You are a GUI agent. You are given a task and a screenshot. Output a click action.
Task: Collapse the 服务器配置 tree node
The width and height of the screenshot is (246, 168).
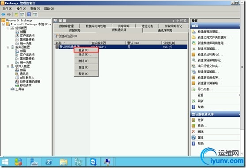(8, 47)
